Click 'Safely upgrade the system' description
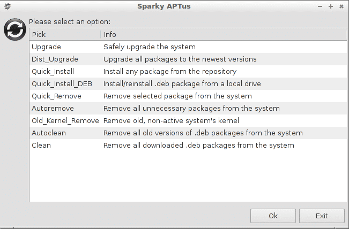Image resolution: width=349 pixels, height=229 pixels. [x=150, y=47]
